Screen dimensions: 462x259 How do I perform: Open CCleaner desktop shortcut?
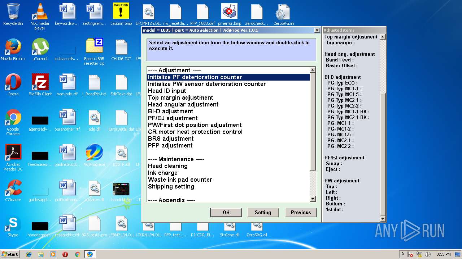[x=13, y=191]
